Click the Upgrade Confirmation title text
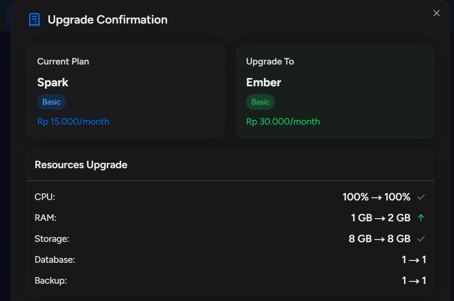The width and height of the screenshot is (454, 301). [108, 20]
